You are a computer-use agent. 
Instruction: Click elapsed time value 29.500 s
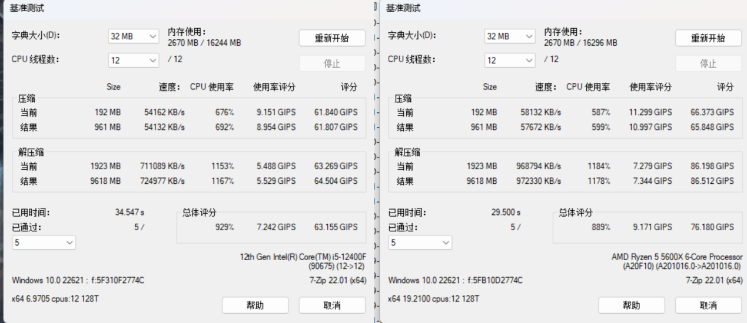pyautogui.click(x=506, y=212)
